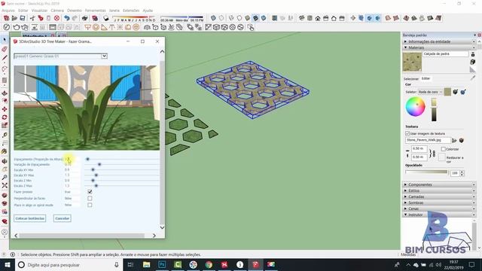
Task: Expand Informações da entidade panel
Action: pos(439,41)
